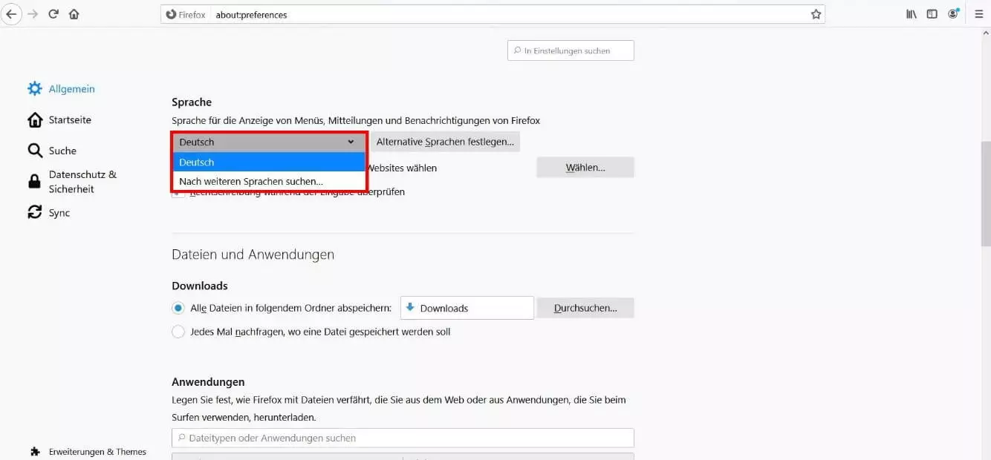The image size is (991, 460).
Task: Click Alternative Sprachen festlegen button
Action: coord(445,142)
